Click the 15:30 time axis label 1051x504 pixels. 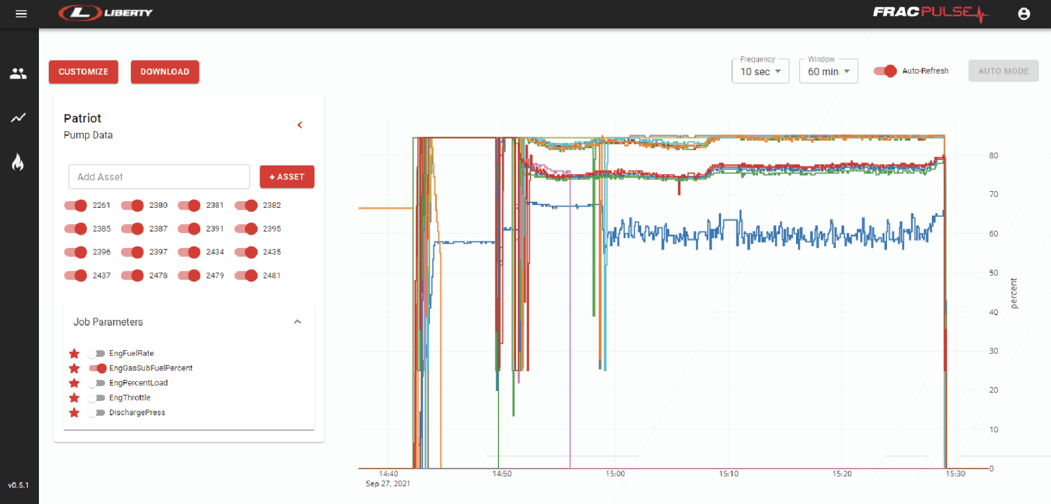point(955,474)
